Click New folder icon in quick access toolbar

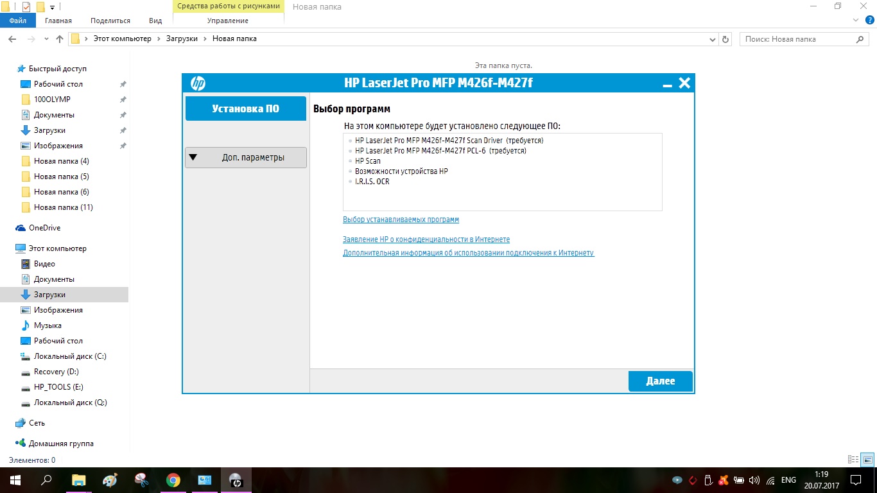[x=40, y=7]
